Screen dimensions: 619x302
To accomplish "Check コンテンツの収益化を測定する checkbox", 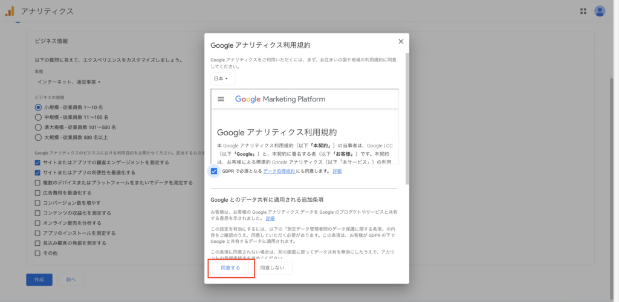I will (x=37, y=213).
